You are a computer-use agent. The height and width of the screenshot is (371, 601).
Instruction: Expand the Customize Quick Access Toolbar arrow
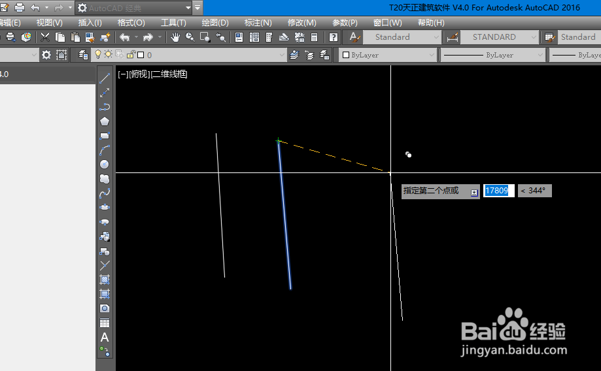coord(197,7)
